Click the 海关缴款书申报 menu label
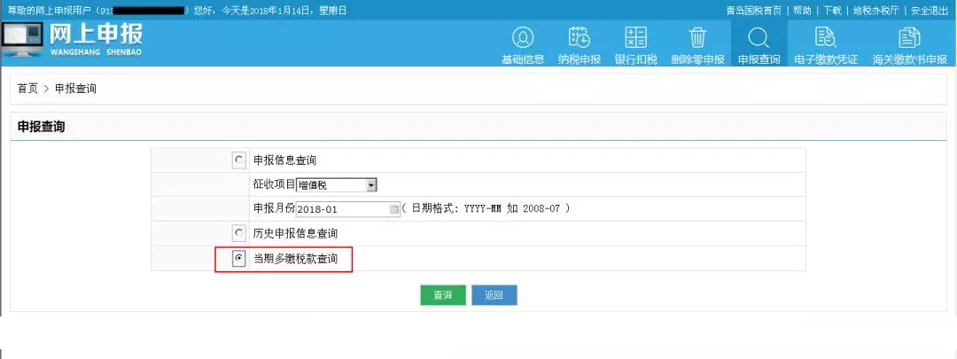Viewport: 957px width, 359px height. coord(909,59)
